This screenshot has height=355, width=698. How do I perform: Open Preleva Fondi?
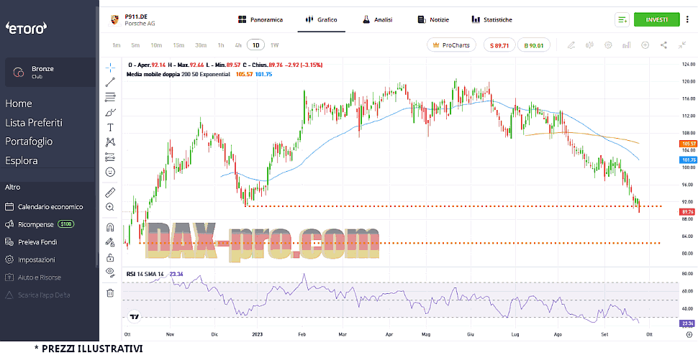31,242
